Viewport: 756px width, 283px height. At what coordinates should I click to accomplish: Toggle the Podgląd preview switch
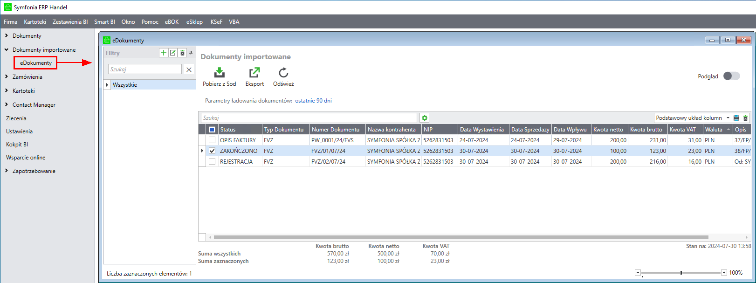point(731,76)
